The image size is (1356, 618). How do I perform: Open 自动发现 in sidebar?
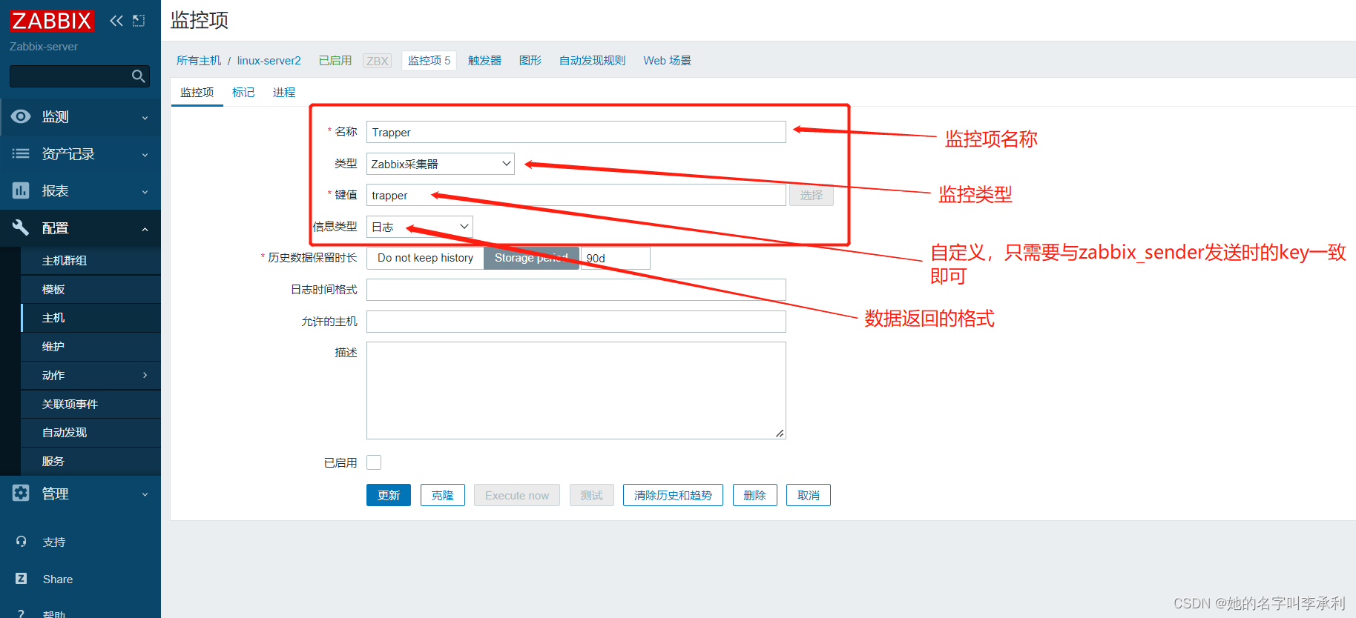pos(91,432)
